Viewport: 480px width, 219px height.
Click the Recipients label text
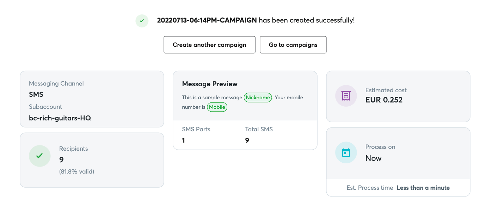pyautogui.click(x=74, y=149)
